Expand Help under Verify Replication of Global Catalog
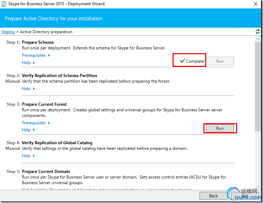This screenshot has width=263, height=203. pos(28,156)
